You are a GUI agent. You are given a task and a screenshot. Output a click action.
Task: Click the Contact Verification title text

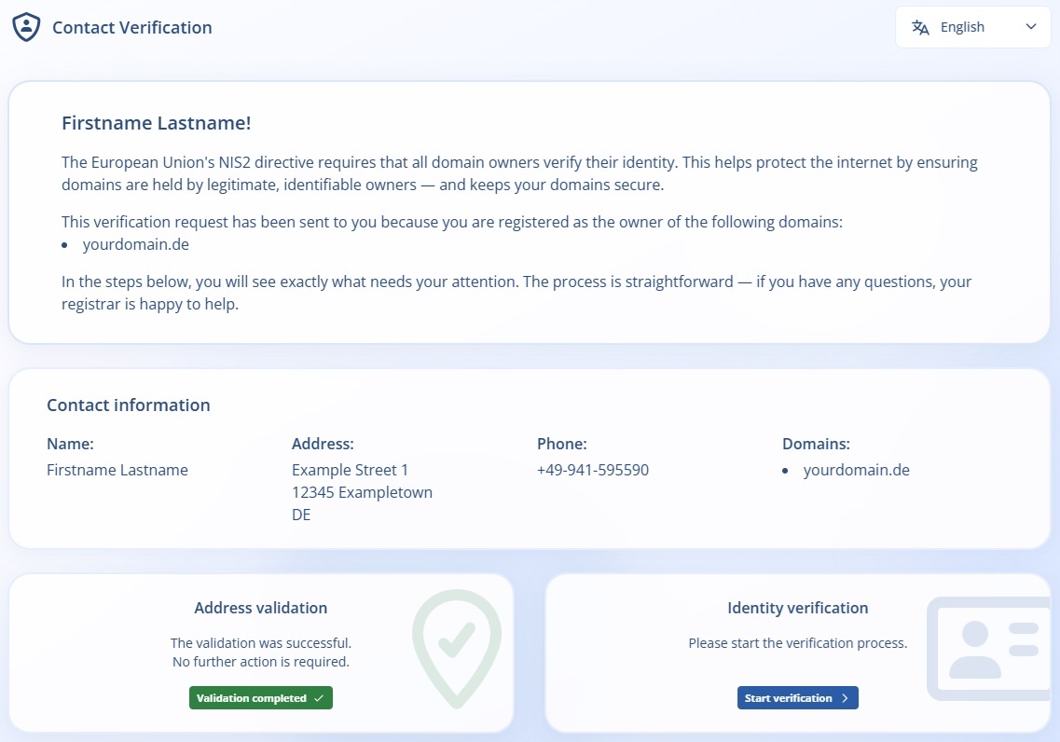pos(131,28)
